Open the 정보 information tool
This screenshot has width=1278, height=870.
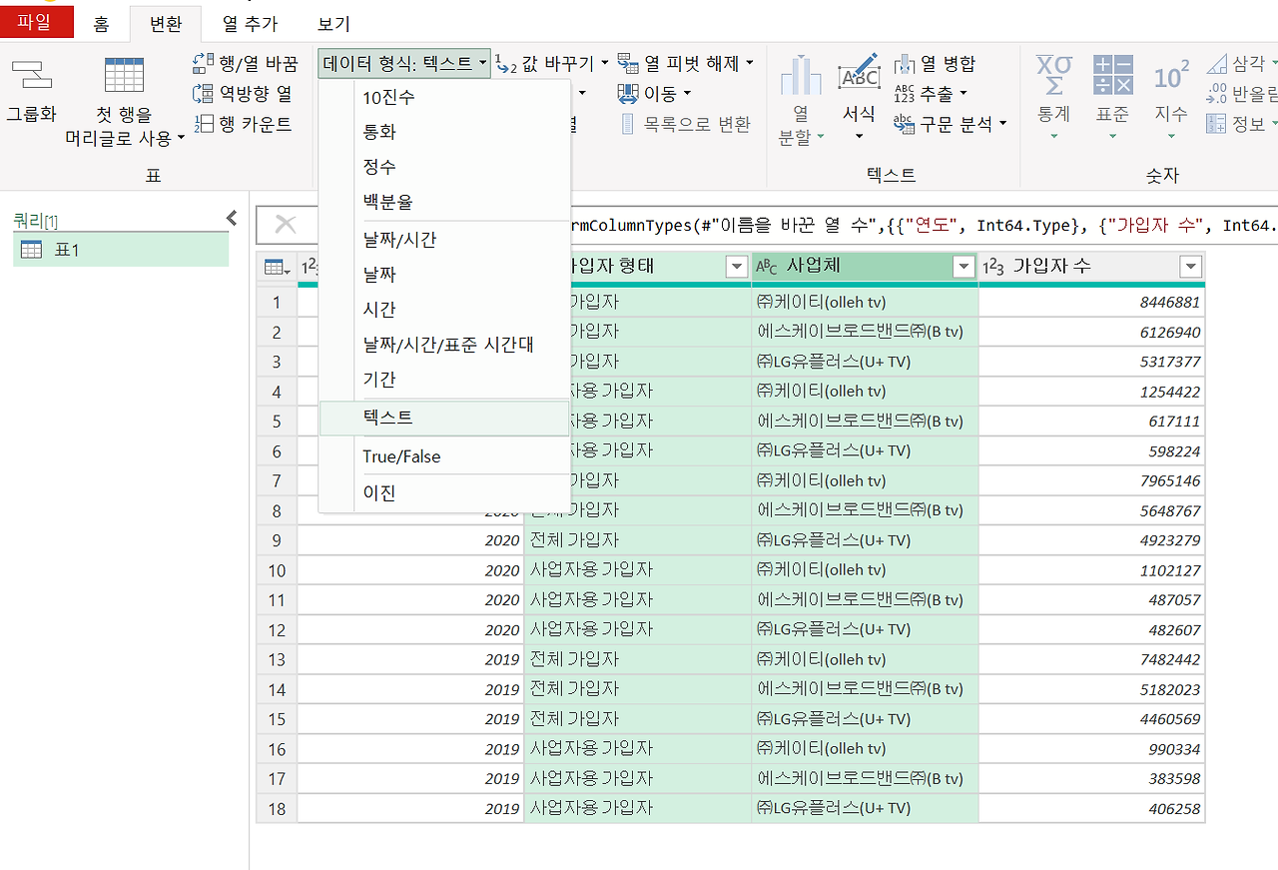click(1241, 124)
